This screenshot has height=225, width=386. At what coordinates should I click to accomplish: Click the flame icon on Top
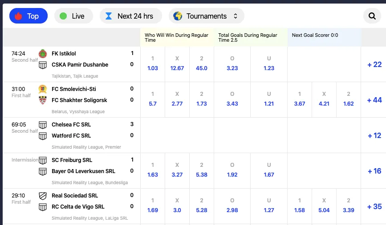pos(18,16)
